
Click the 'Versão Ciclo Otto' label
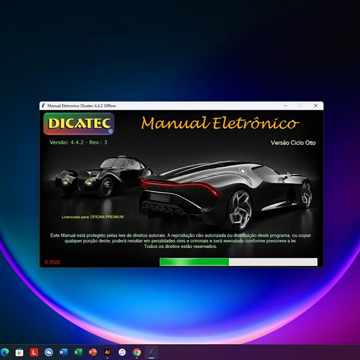click(x=293, y=143)
